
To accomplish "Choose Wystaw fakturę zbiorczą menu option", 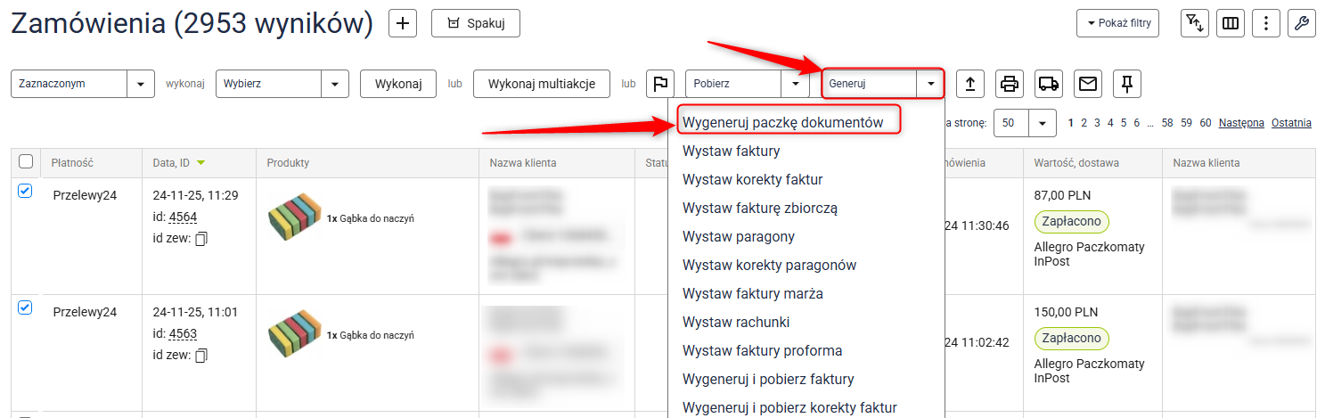I will (759, 208).
